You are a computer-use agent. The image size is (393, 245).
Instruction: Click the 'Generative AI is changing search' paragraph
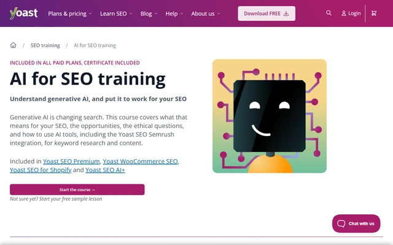pos(98,130)
